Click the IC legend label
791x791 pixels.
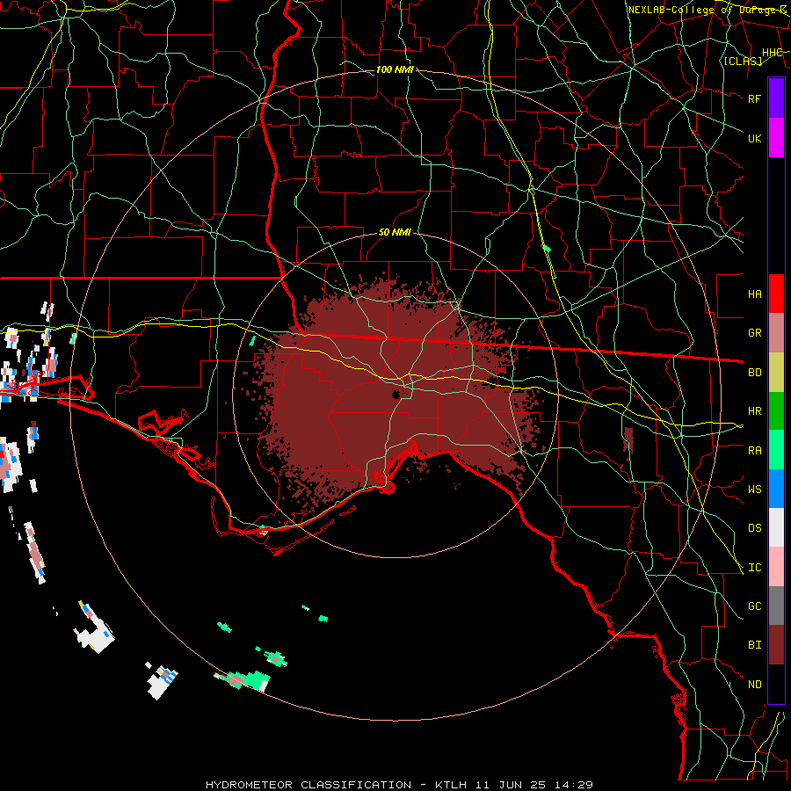pos(754,568)
